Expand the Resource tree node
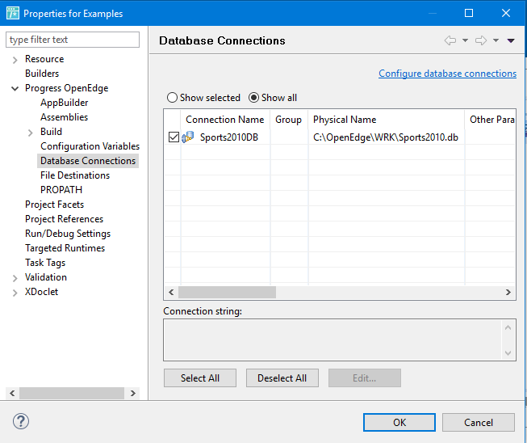Image resolution: width=527 pixels, height=443 pixels. coord(15,60)
